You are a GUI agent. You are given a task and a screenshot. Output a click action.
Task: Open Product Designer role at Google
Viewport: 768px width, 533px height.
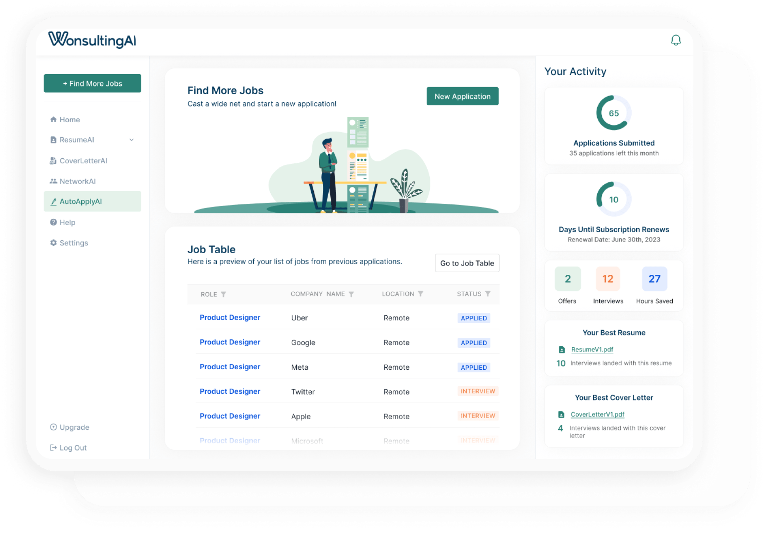click(x=230, y=342)
